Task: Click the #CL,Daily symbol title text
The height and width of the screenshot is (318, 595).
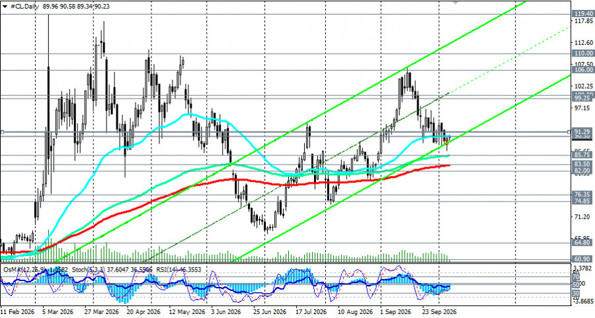Action: click(23, 6)
